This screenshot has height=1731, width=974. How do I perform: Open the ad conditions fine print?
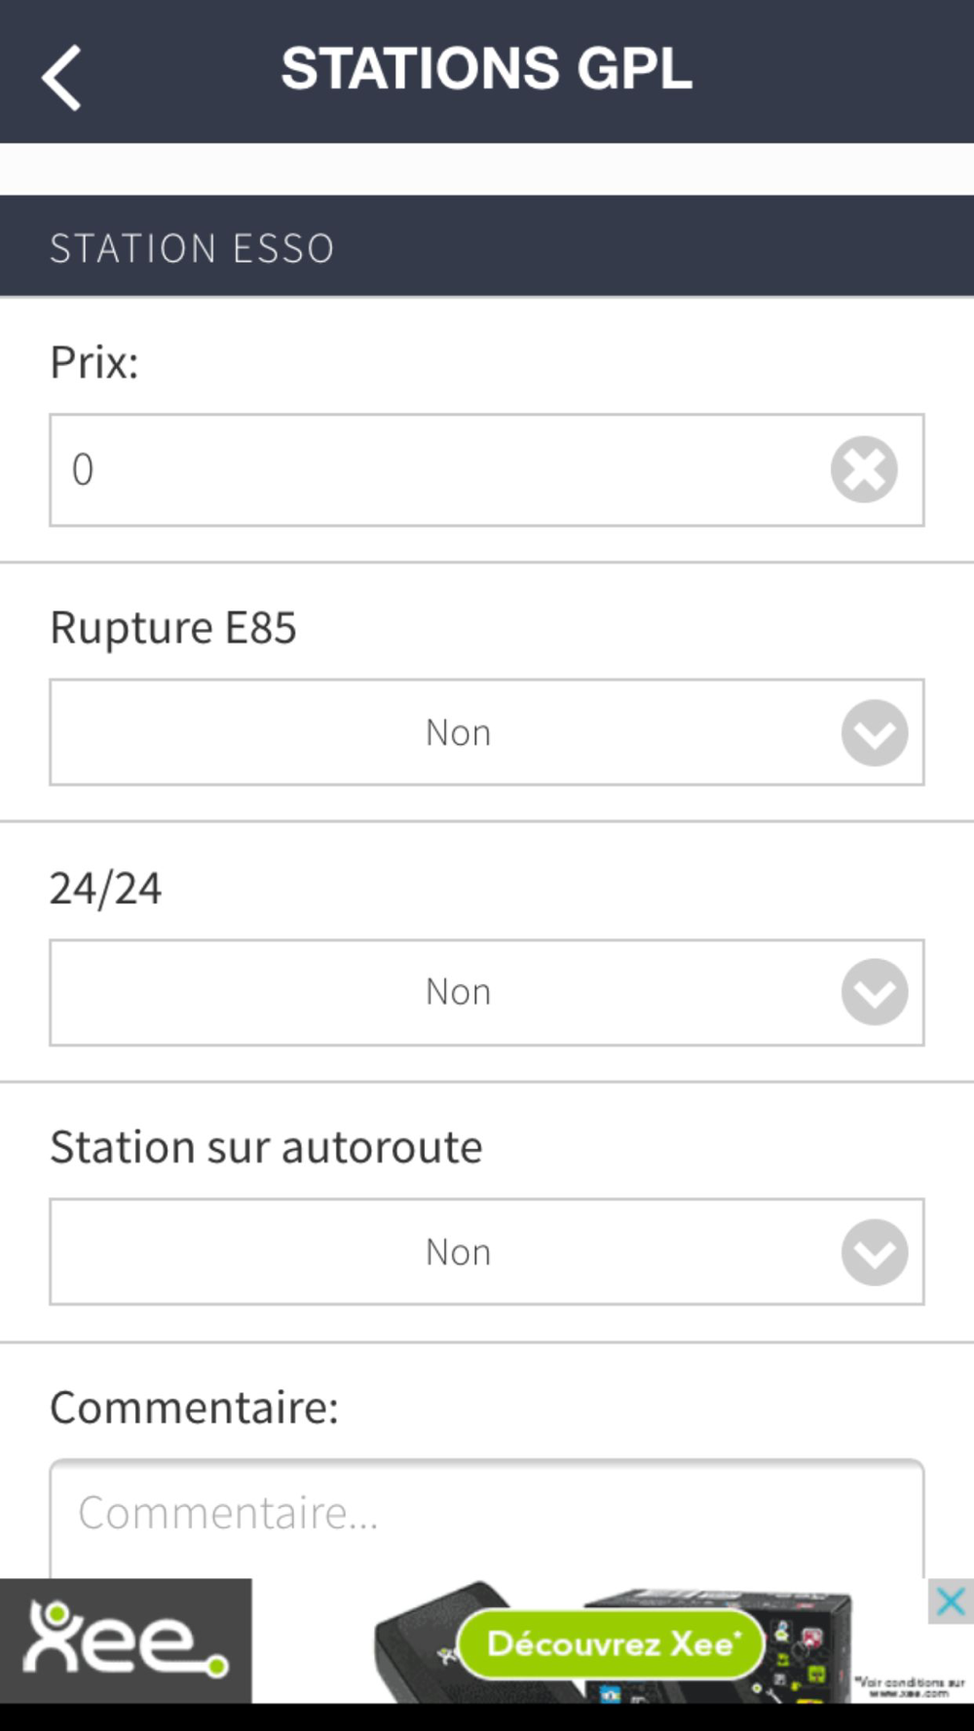(x=910, y=1687)
